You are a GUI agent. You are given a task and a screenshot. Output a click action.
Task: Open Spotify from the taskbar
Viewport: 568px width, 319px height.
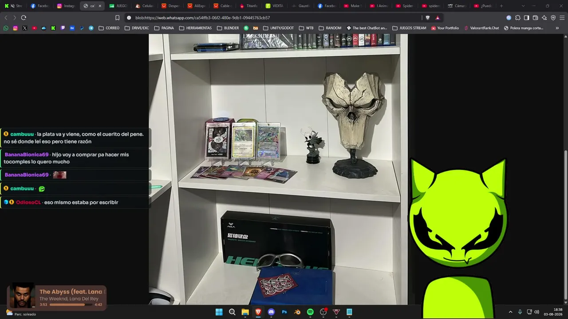pyautogui.click(x=310, y=312)
